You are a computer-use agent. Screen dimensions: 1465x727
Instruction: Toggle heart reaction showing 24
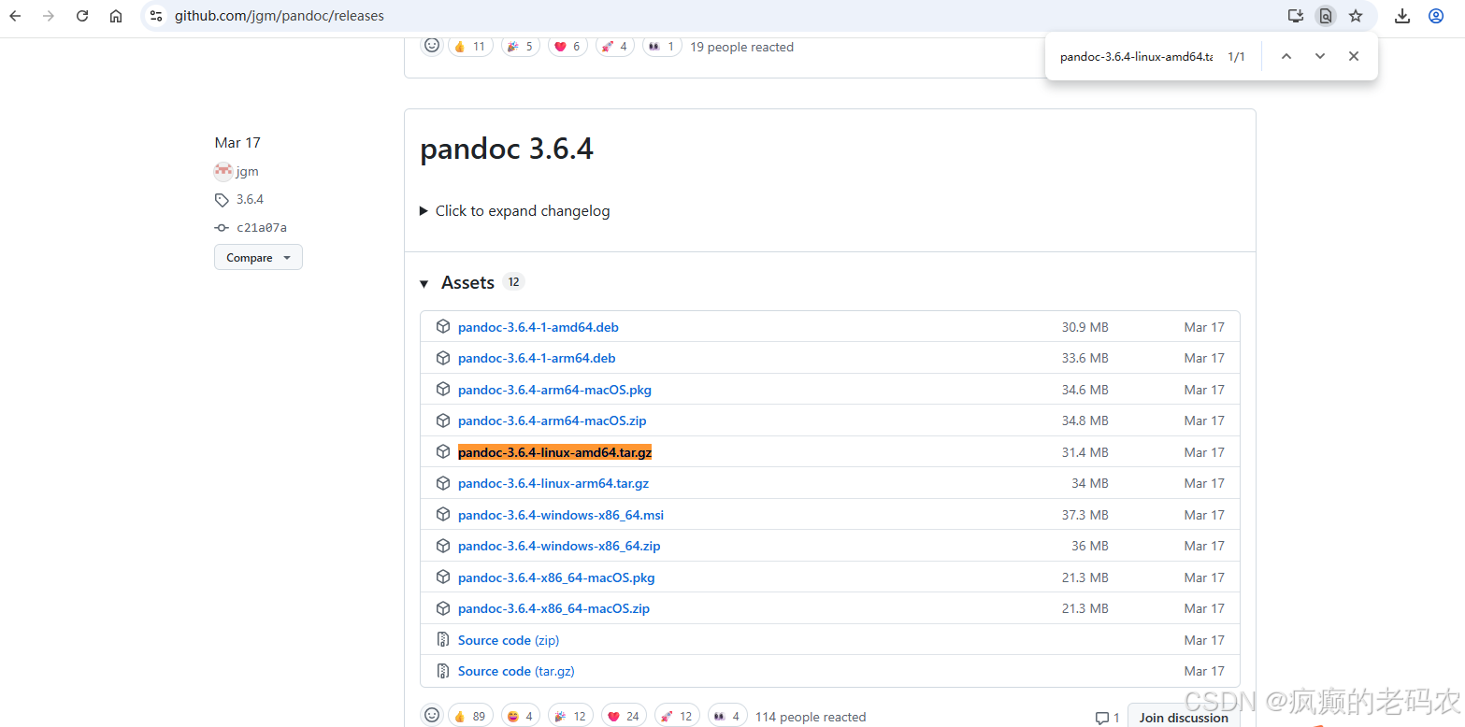pyautogui.click(x=625, y=716)
